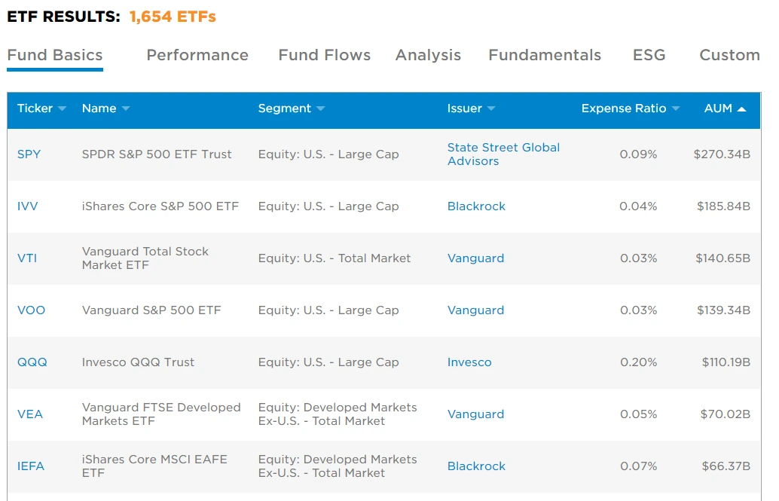Open the IVV ticker page
779x501 pixels.
pos(27,206)
